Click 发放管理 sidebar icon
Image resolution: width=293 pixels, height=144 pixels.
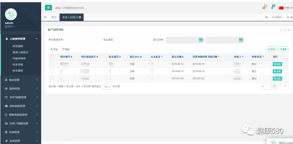pos(6,141)
